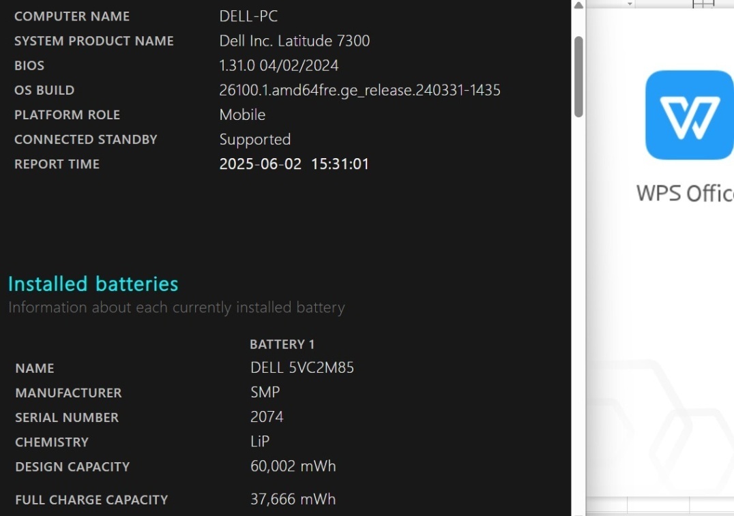
Task: Click the scrollbar up arrow
Action: (578, 5)
